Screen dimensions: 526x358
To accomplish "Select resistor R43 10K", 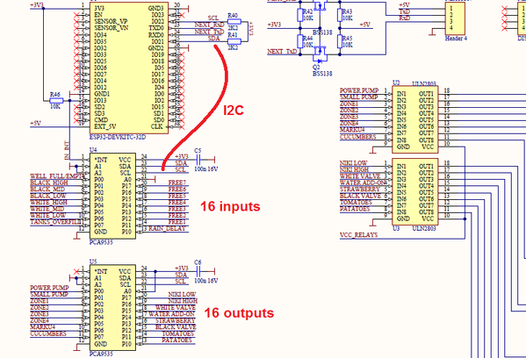I will click(340, 15).
